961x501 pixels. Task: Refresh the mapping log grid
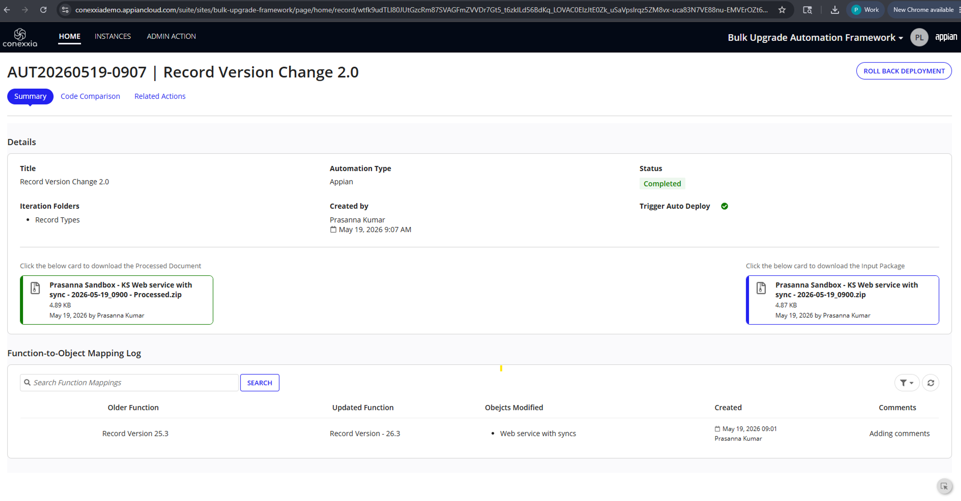click(x=930, y=383)
